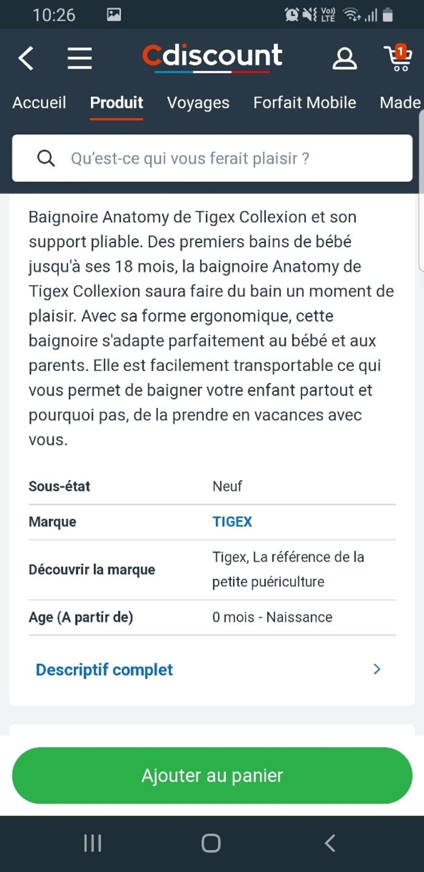This screenshot has width=424, height=872.
Task: Tap the search magnifier icon
Action: [46, 158]
